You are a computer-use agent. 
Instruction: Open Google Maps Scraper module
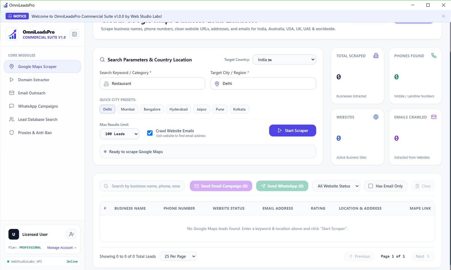click(42, 67)
